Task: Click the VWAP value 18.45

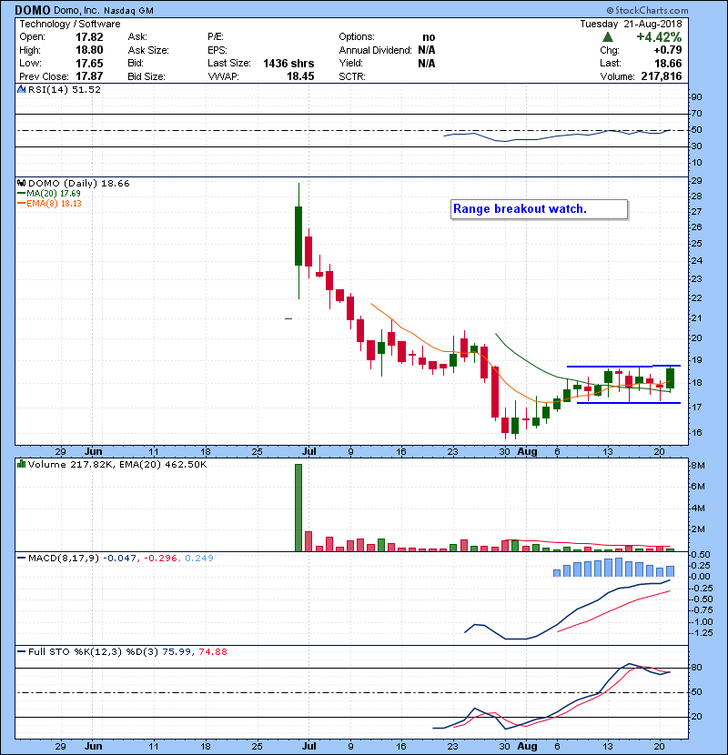Action: [300, 76]
